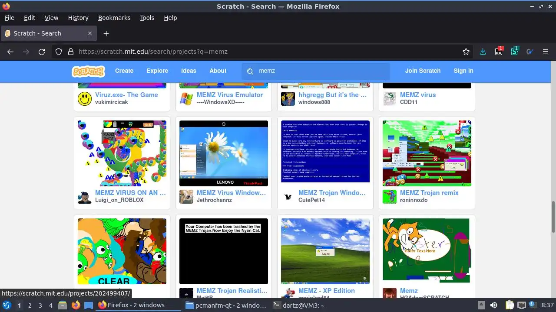Open the MEMZ virus title by CDD11
Viewport: 556px width, 312px height.
coord(418,95)
